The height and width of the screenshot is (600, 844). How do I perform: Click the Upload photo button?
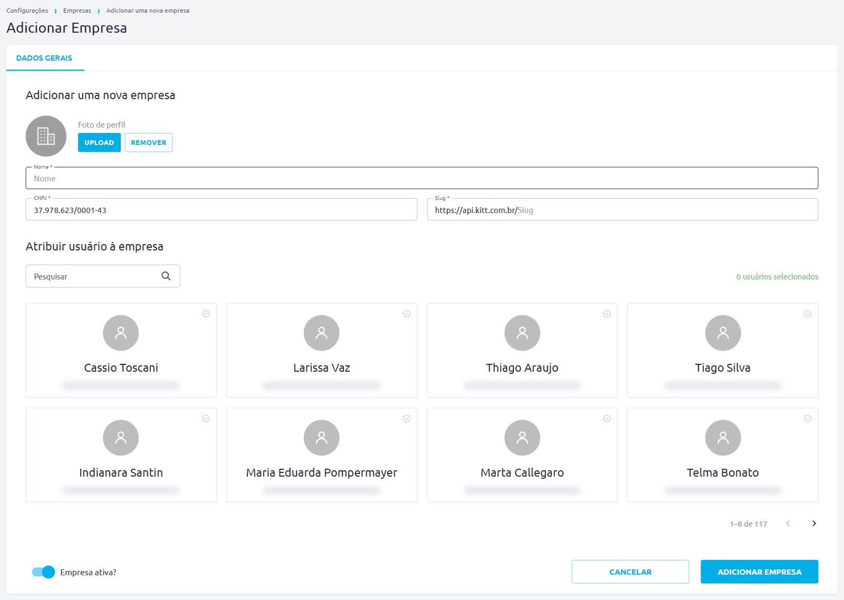coord(99,142)
